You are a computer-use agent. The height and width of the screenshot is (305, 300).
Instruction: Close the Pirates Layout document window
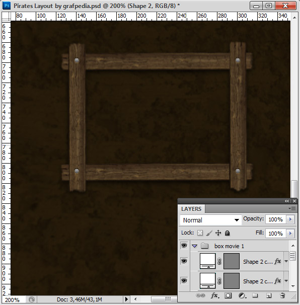[x=285, y=6]
